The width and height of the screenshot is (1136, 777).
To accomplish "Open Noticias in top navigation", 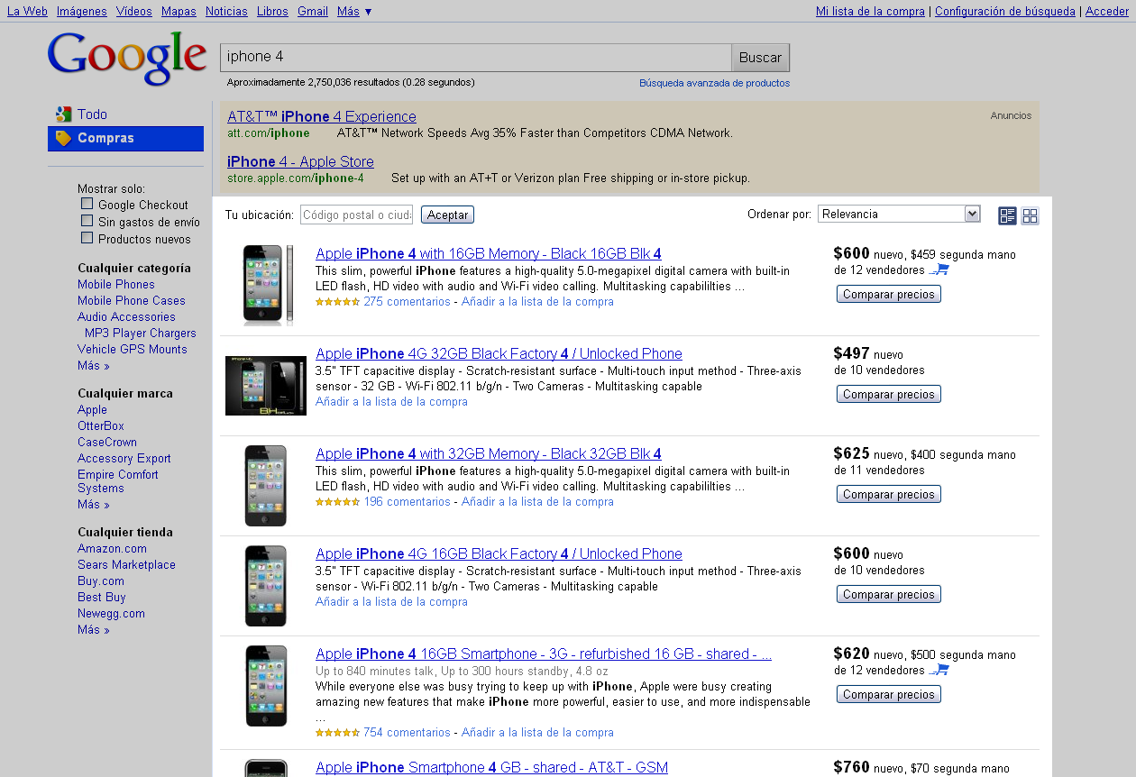I will point(226,11).
